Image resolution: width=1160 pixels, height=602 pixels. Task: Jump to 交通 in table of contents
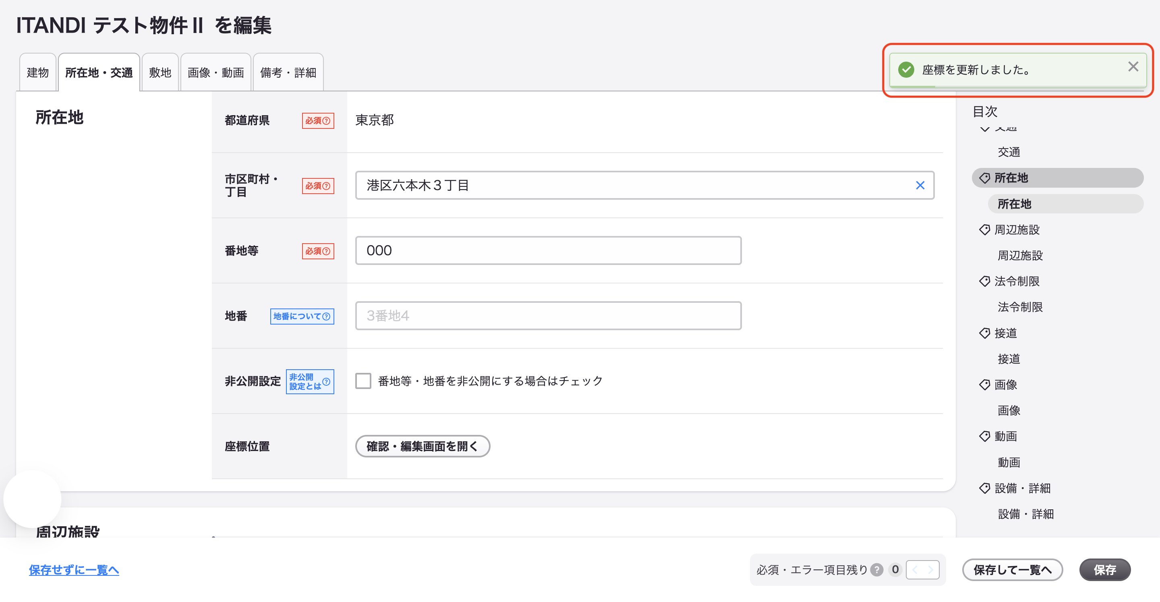tap(1009, 152)
